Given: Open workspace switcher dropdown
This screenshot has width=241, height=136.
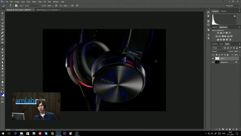Looking at the screenshot, I should pyautogui.click(x=232, y=6).
